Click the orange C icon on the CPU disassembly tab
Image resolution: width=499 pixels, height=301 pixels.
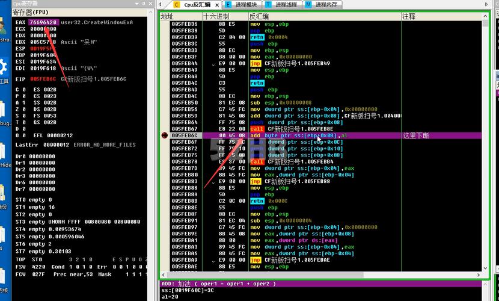(177, 4)
